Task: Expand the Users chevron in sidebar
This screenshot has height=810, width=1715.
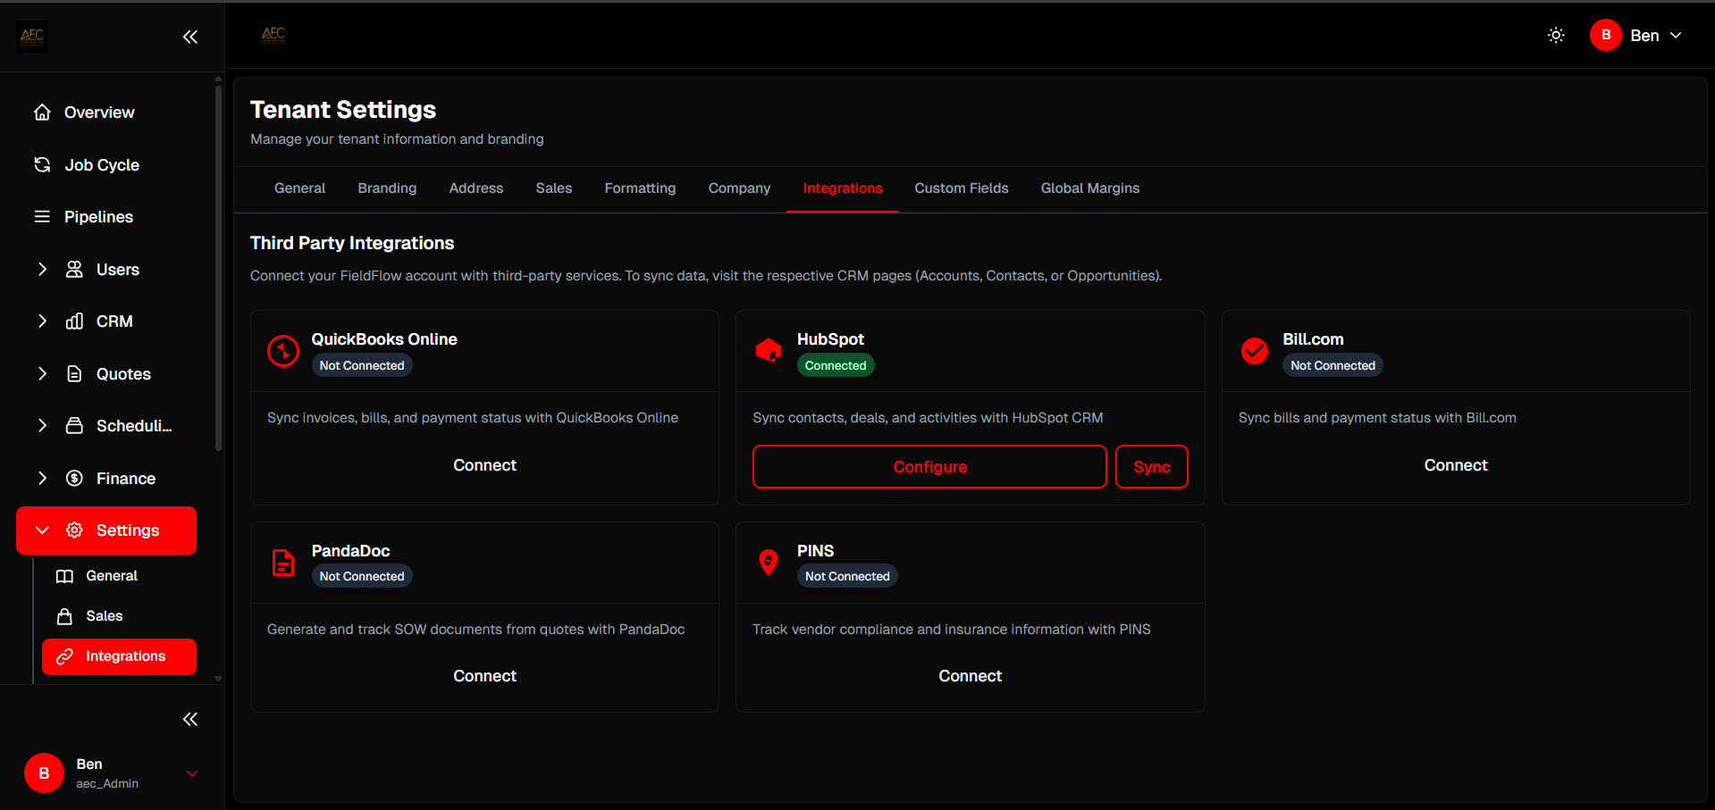Action: coord(42,270)
